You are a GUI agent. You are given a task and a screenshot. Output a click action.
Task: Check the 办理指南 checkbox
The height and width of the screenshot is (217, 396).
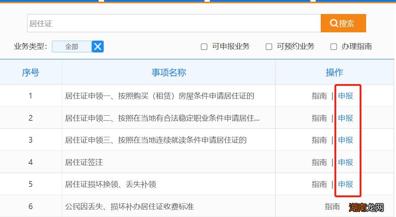coord(334,47)
